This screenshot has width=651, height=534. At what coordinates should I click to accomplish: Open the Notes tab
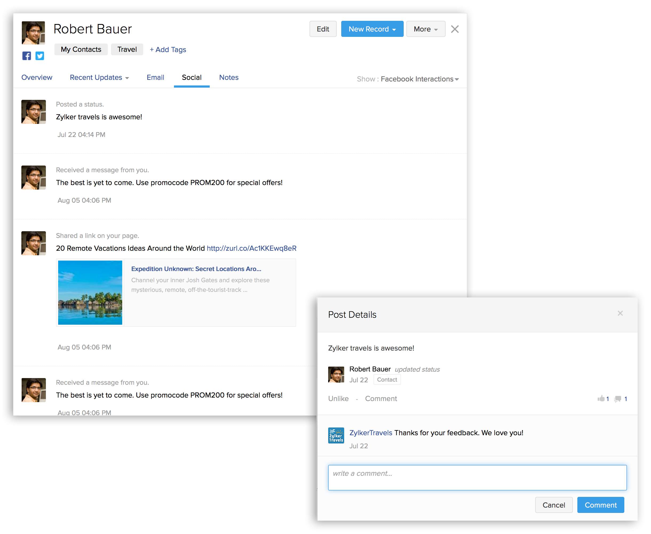229,77
